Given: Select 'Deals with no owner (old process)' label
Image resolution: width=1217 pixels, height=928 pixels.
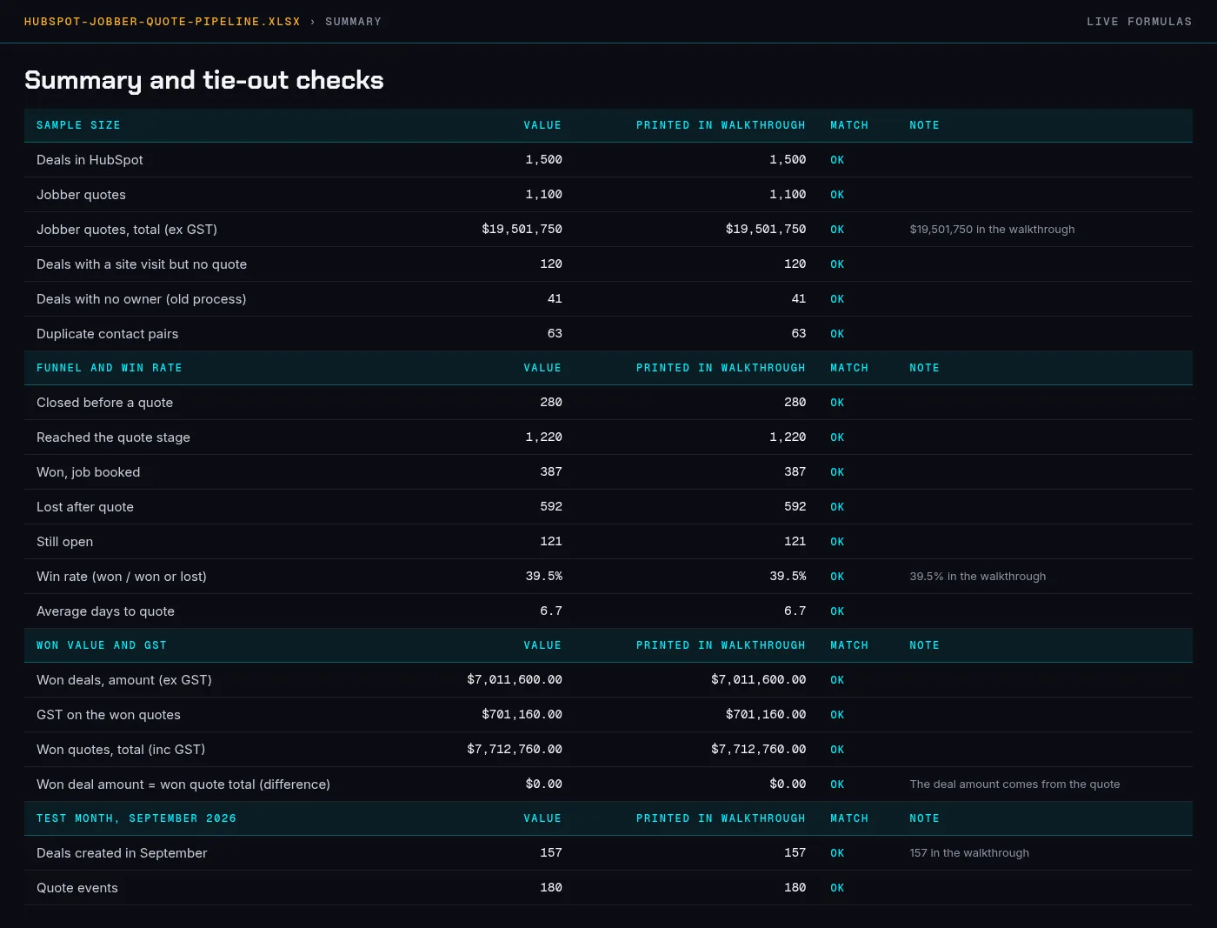Looking at the screenshot, I should (142, 299).
